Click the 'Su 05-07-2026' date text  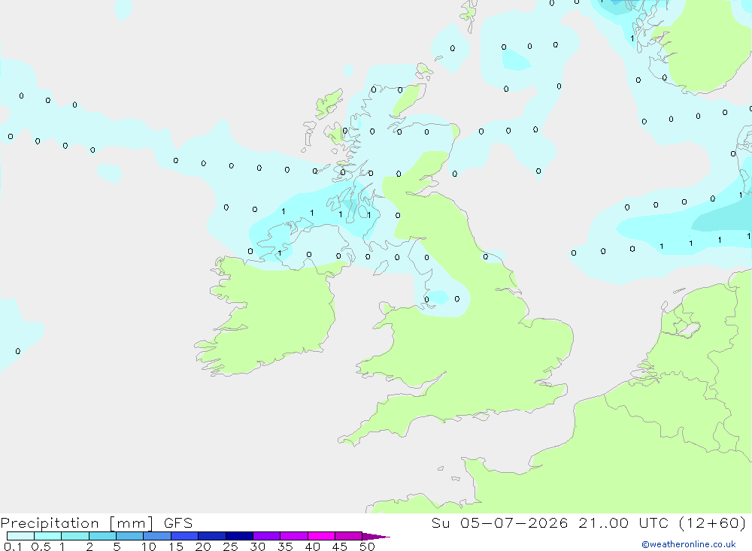(x=499, y=523)
